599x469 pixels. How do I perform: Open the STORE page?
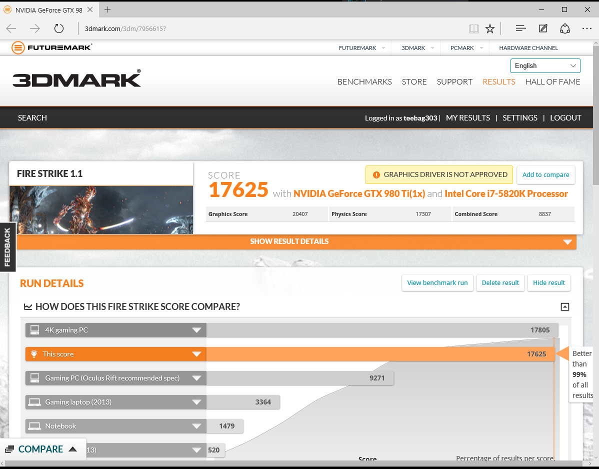[414, 81]
